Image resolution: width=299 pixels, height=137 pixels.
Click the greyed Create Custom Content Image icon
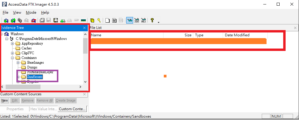click(x=69, y=20)
